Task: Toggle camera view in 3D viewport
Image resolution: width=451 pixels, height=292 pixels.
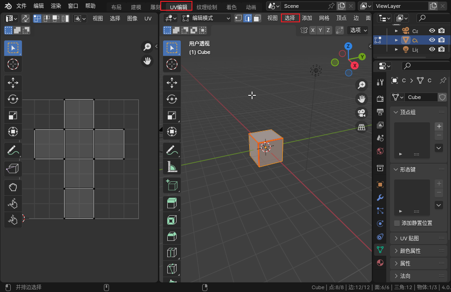Action: click(361, 113)
